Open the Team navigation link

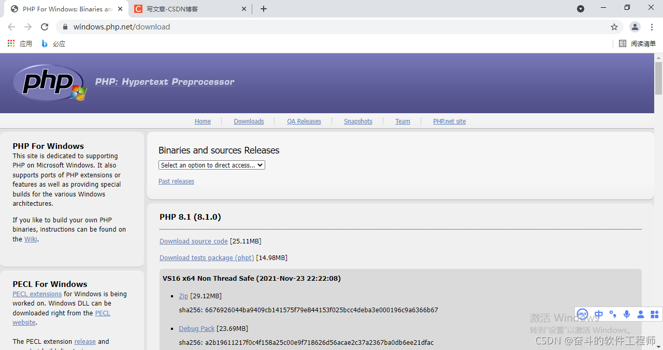tap(402, 121)
